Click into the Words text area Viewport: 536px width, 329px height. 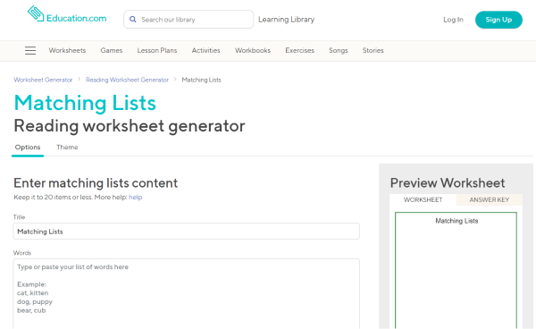[187, 294]
